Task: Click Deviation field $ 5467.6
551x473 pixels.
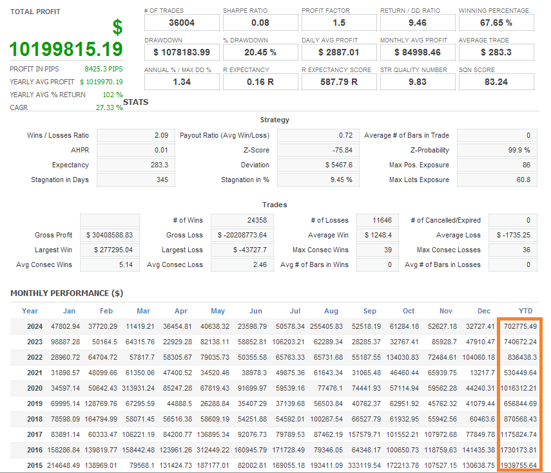Action: pyautogui.click(x=318, y=165)
